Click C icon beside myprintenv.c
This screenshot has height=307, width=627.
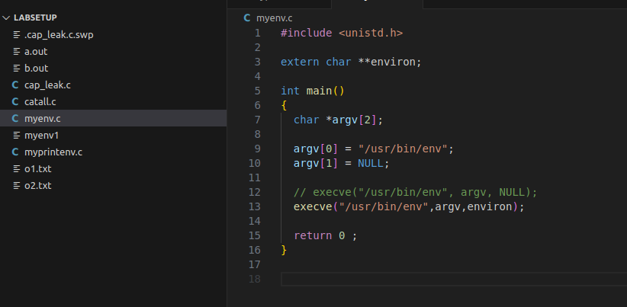coord(15,152)
